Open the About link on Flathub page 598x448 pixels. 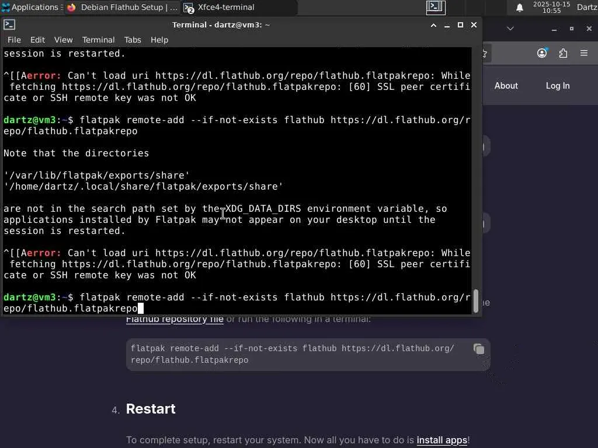point(506,86)
